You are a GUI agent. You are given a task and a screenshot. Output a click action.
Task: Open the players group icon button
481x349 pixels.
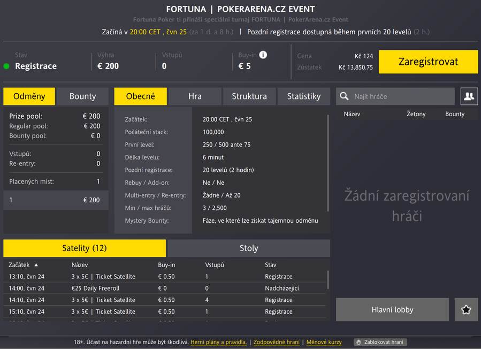469,96
